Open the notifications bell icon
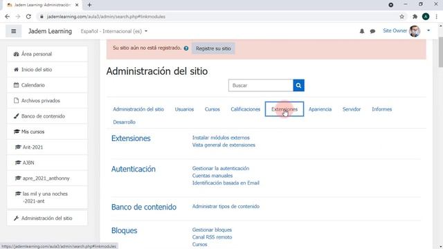This screenshot has height=249, width=443. [x=361, y=31]
